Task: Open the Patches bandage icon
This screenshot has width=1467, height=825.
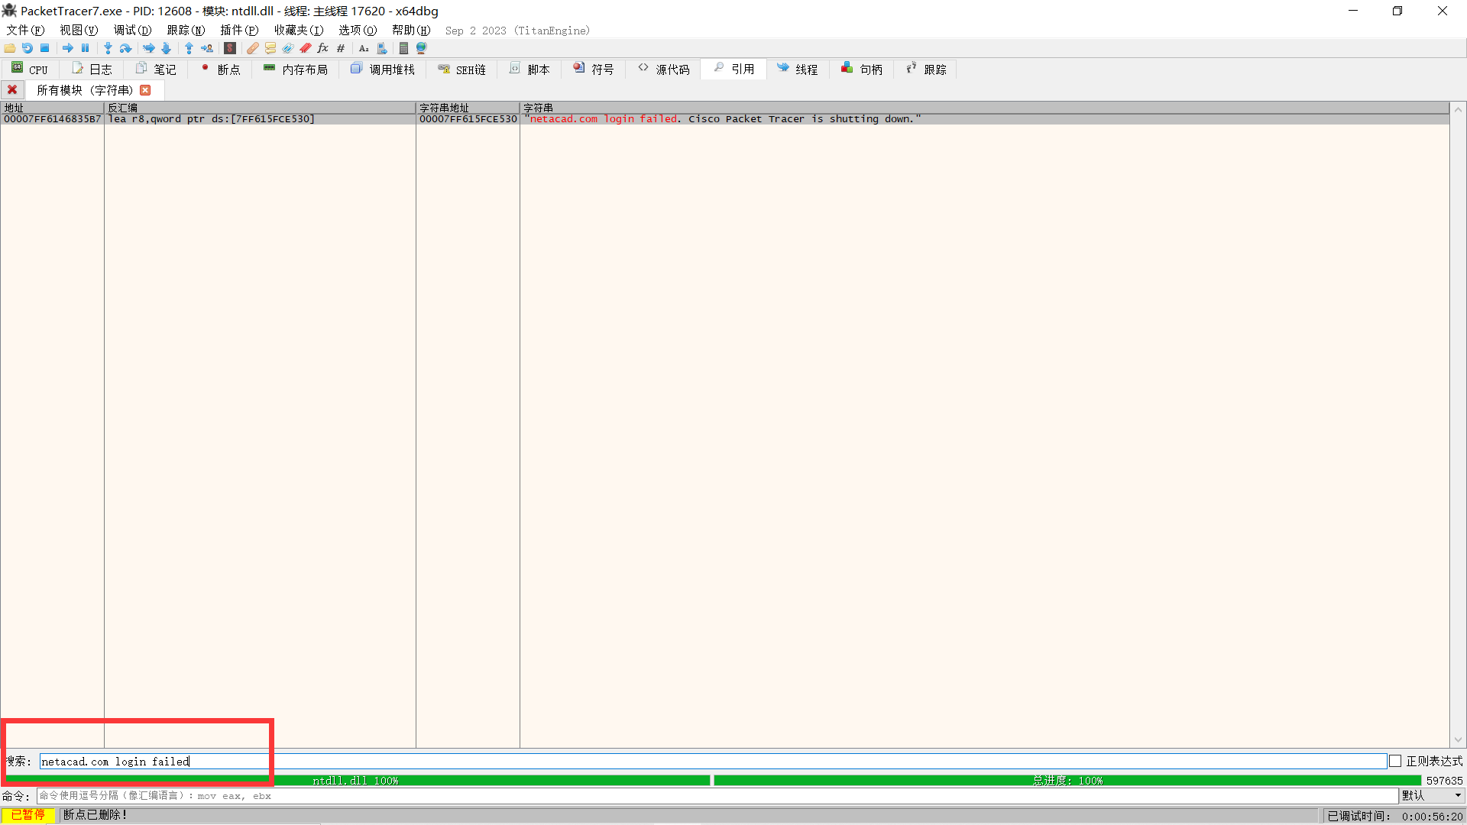Action: pyautogui.click(x=252, y=48)
